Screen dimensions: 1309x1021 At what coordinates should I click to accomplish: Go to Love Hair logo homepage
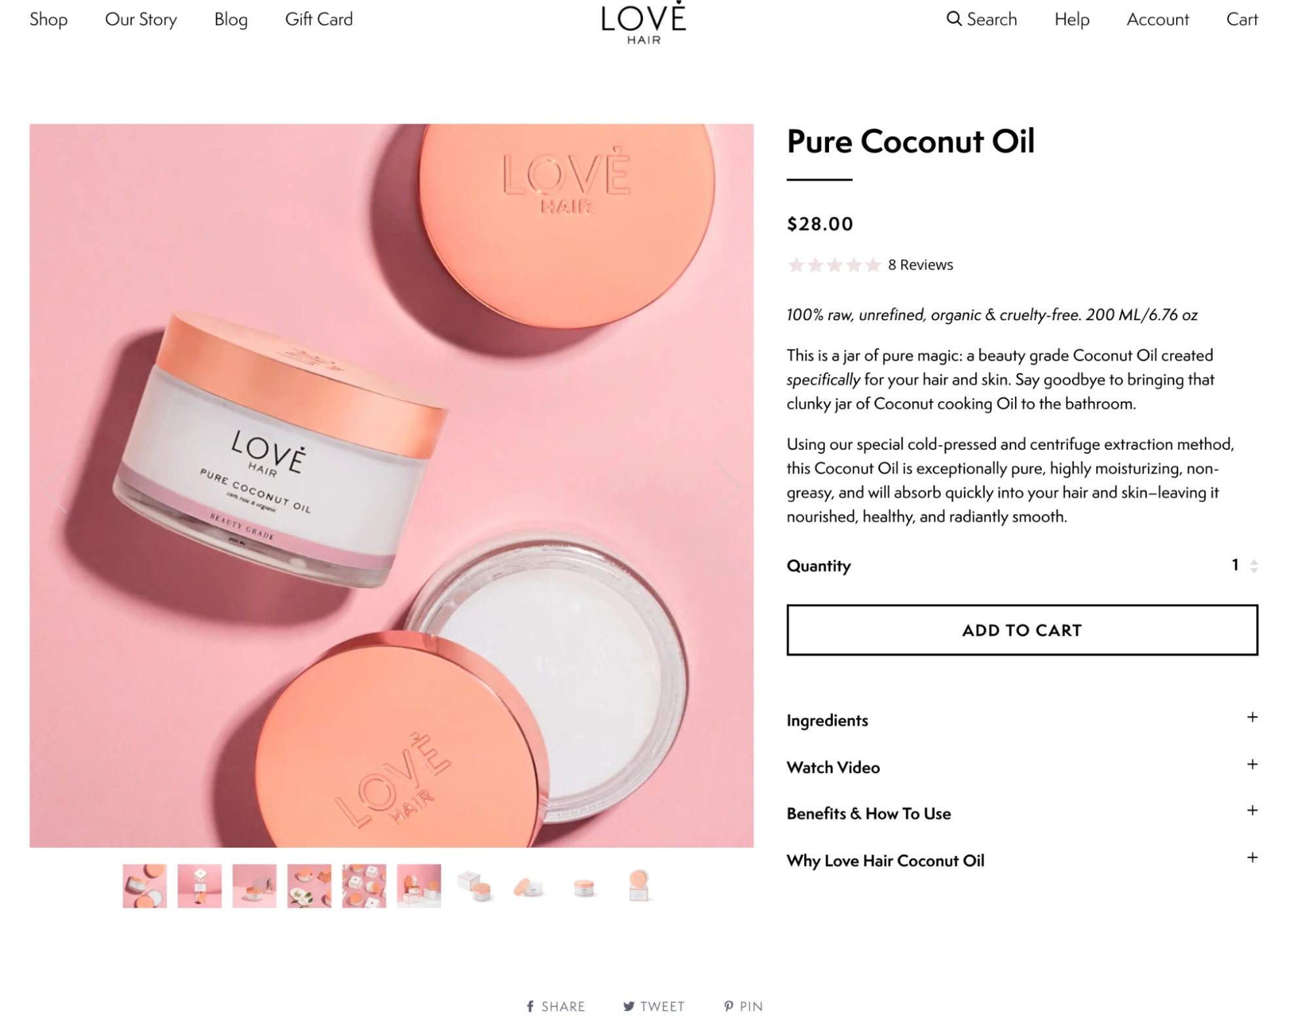(x=643, y=23)
